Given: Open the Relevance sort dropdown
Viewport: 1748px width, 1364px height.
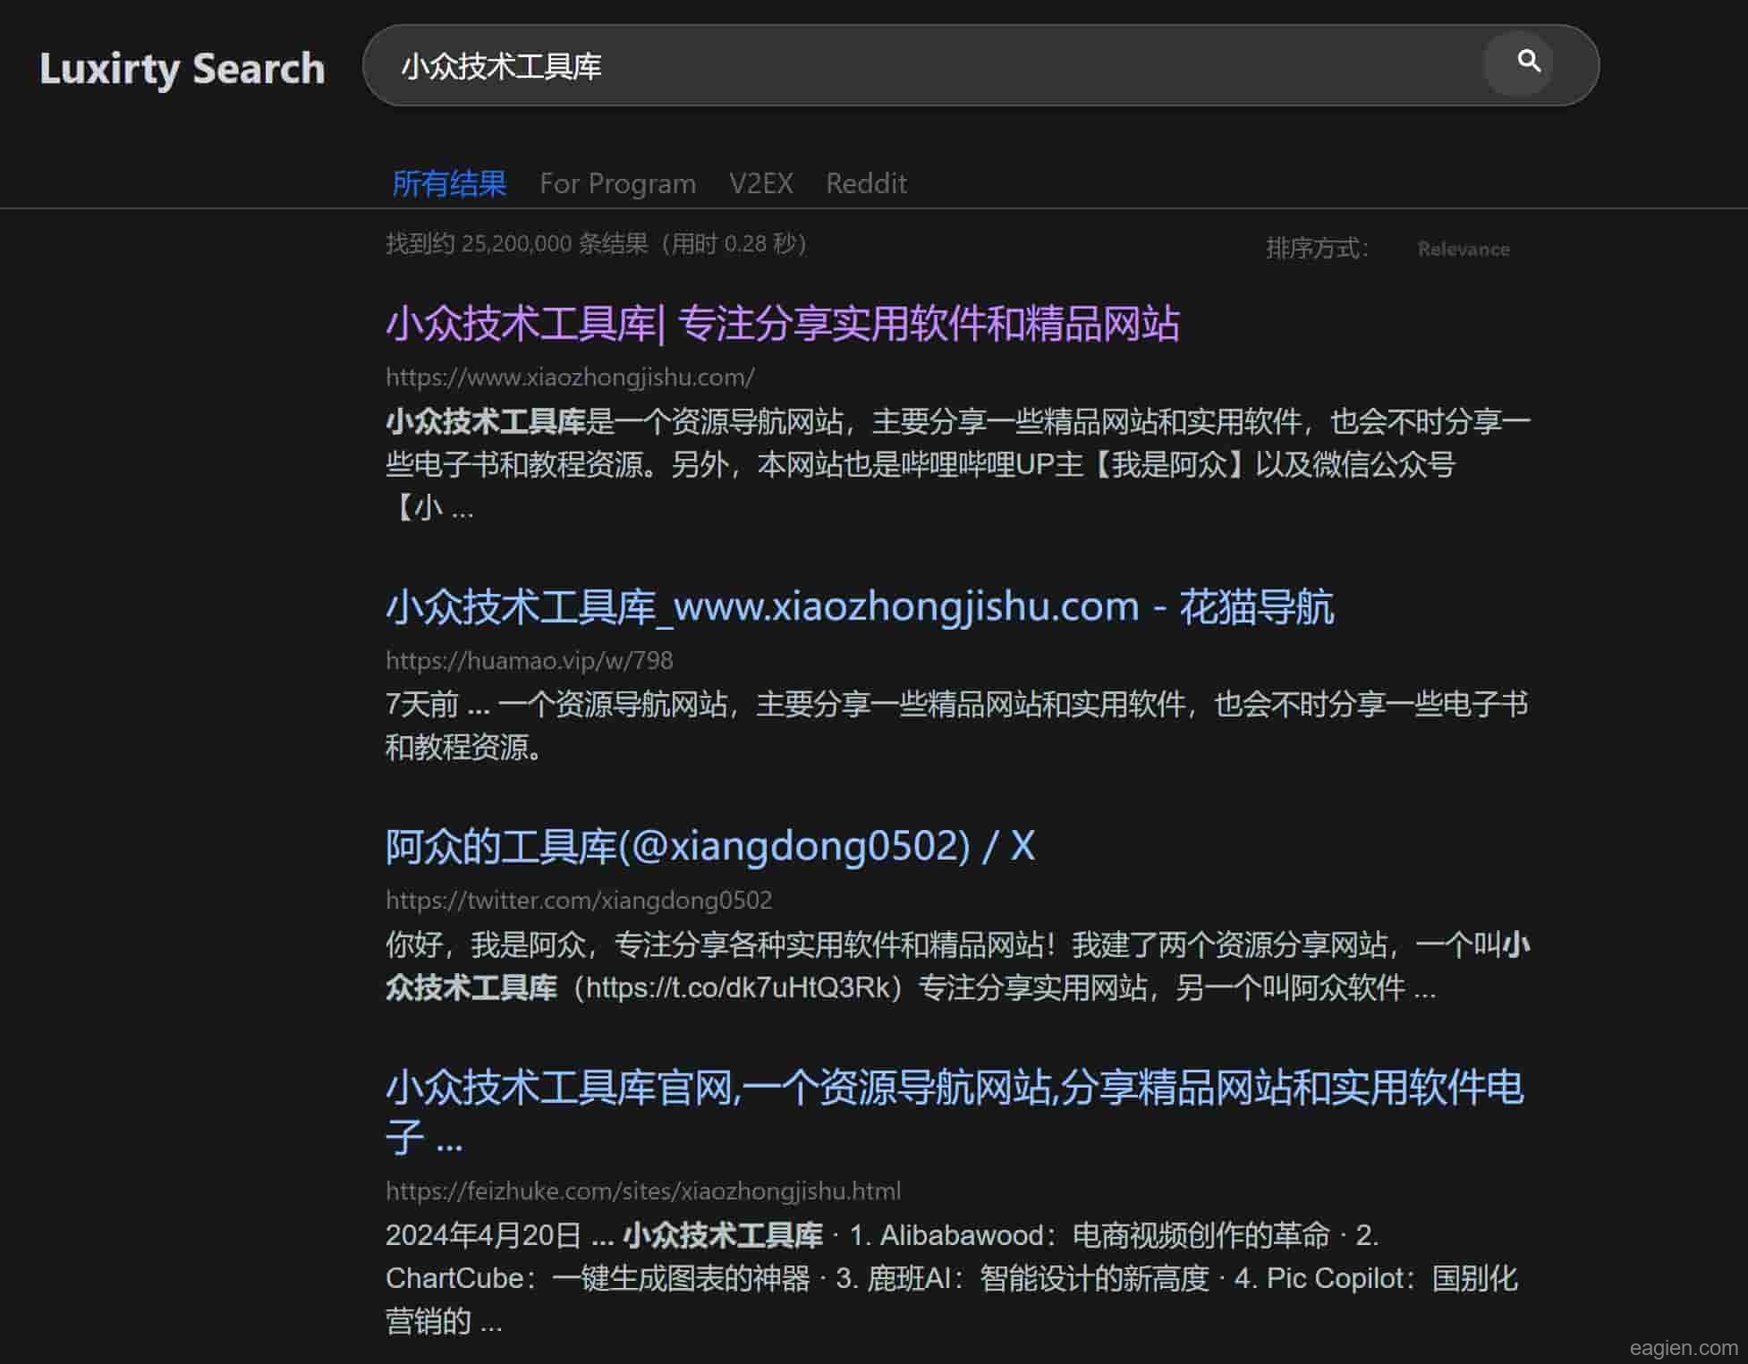Looking at the screenshot, I should click(x=1463, y=250).
